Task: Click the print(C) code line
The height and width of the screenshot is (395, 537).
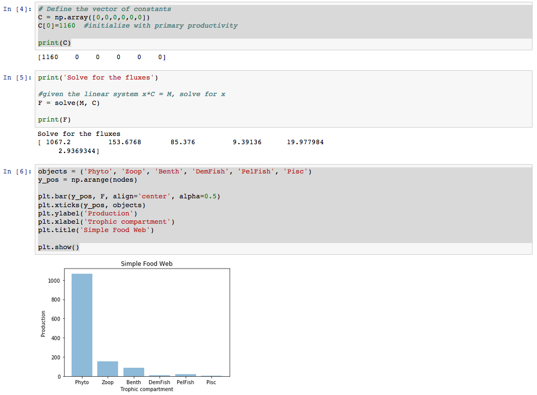Action: 55,43
